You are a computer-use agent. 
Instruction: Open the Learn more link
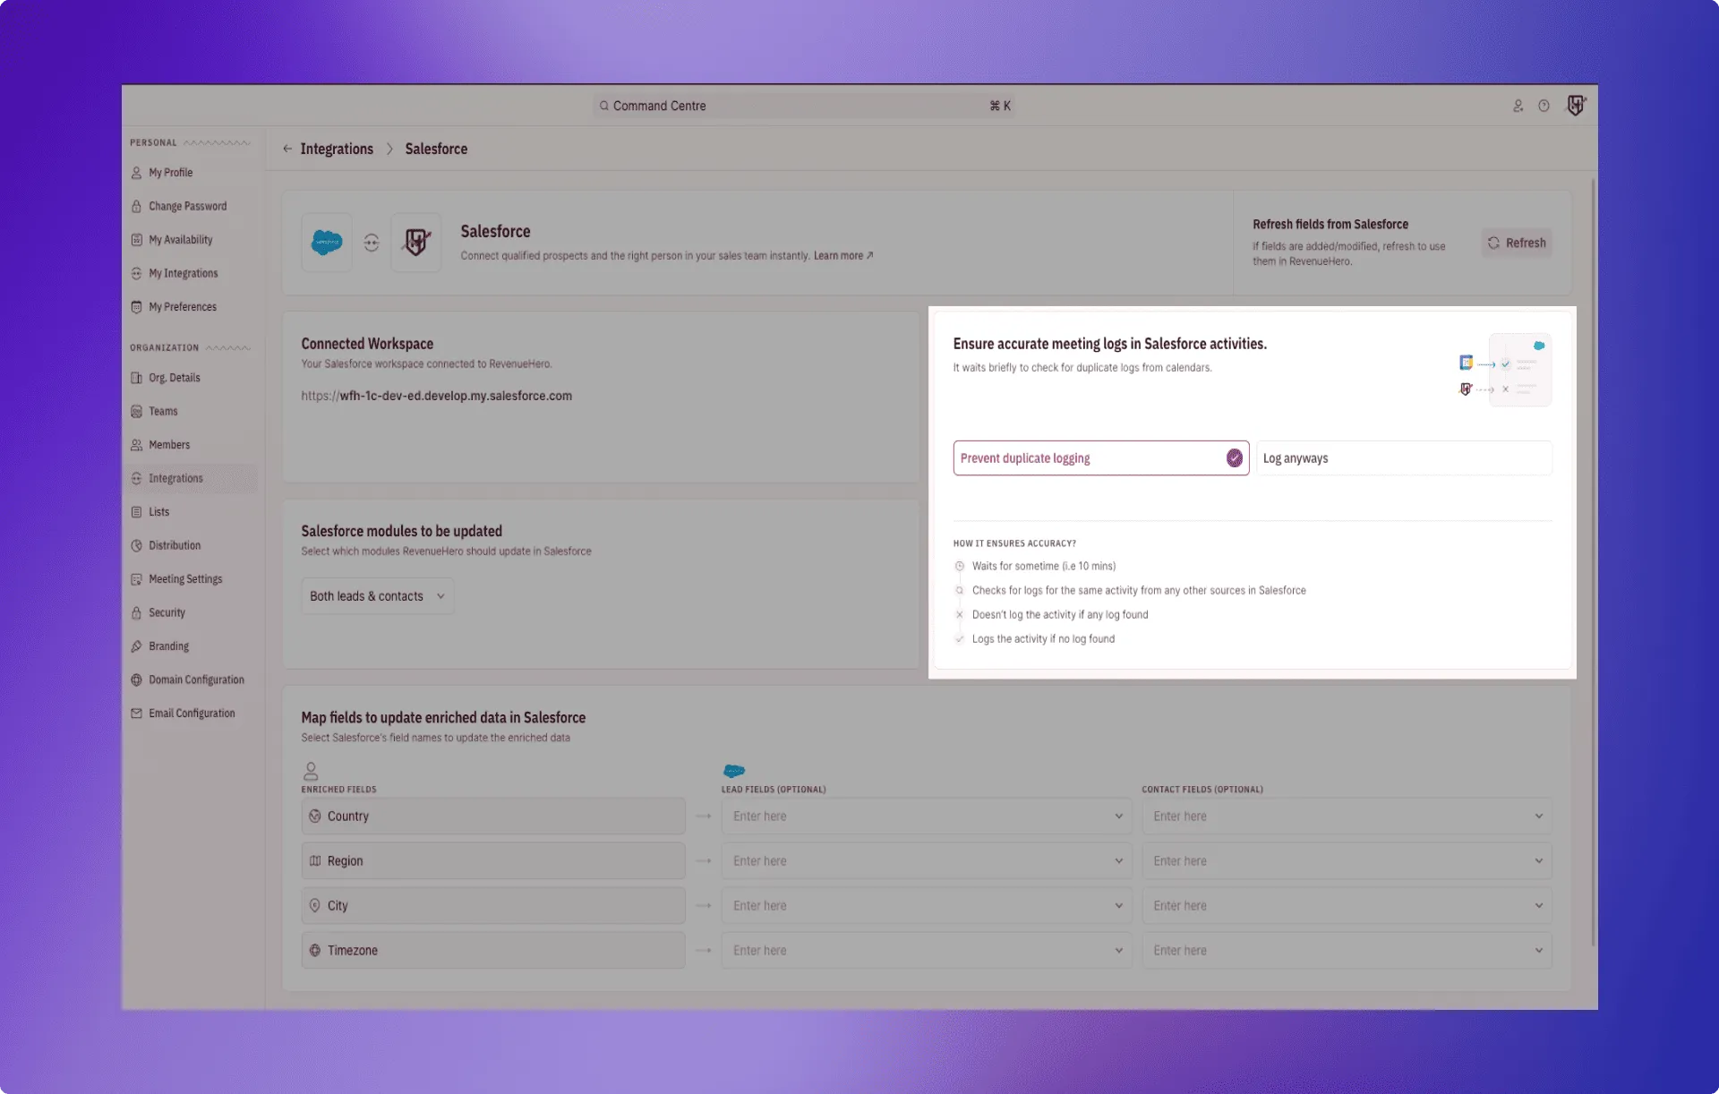coord(842,255)
